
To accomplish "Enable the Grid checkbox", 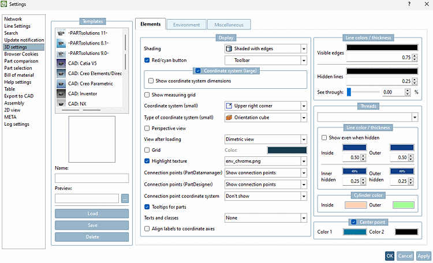I will tap(147, 150).
